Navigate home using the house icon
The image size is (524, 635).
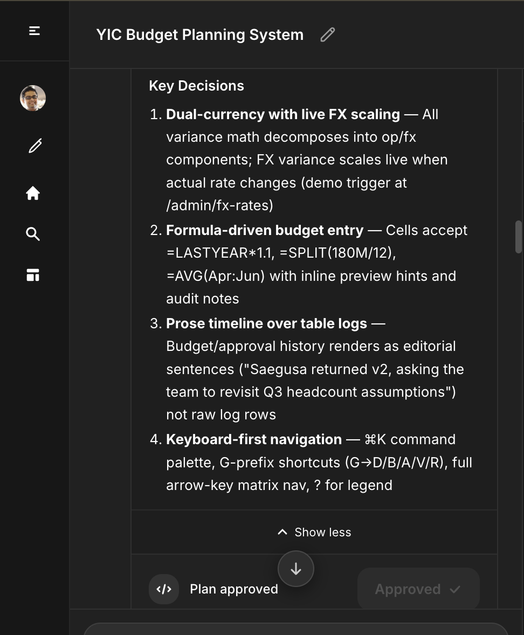pos(33,193)
